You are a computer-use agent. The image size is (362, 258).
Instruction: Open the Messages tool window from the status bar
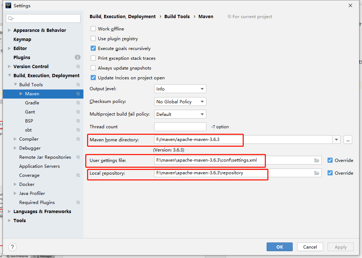click(x=43, y=256)
